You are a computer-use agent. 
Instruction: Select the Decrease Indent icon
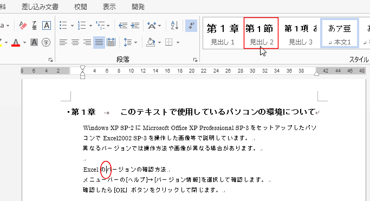tap(123, 25)
